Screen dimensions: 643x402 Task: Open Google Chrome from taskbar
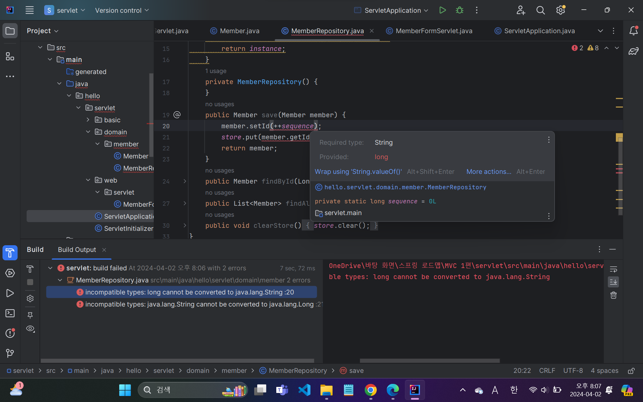point(371,390)
